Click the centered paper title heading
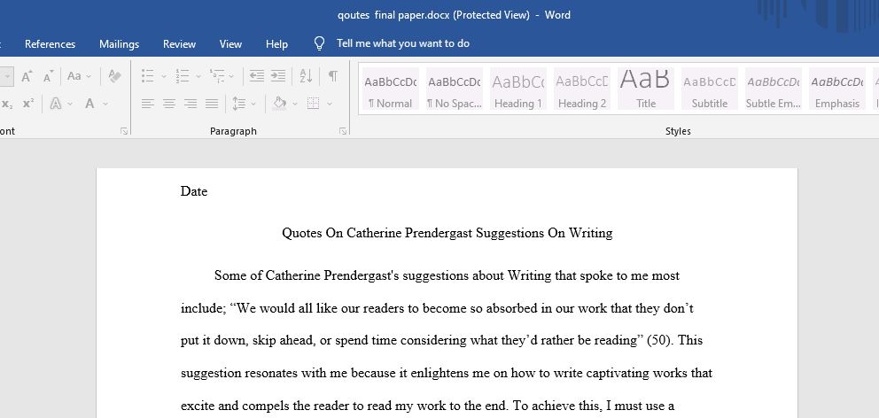 click(x=447, y=233)
